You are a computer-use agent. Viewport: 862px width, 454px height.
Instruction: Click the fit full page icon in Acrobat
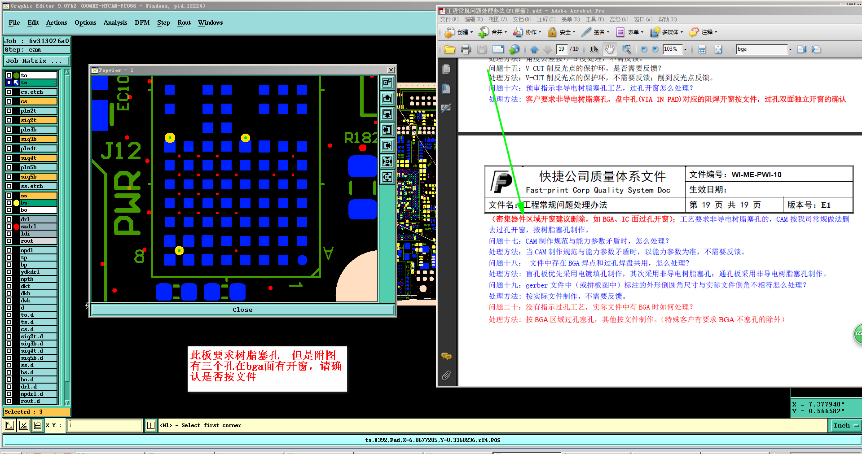(x=718, y=49)
